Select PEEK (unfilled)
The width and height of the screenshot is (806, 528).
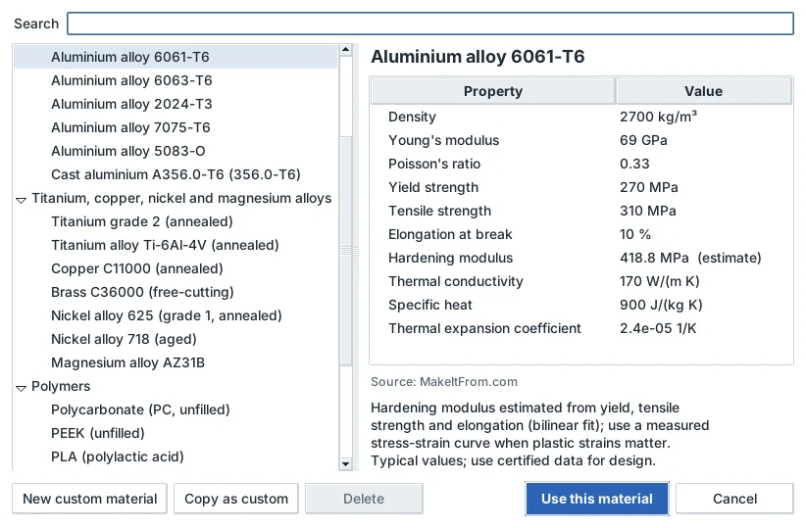(x=176, y=434)
